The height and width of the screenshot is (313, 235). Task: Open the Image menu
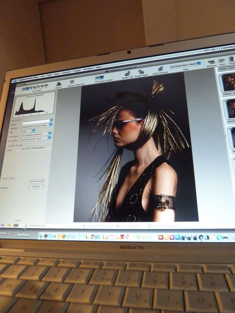pos(77,71)
